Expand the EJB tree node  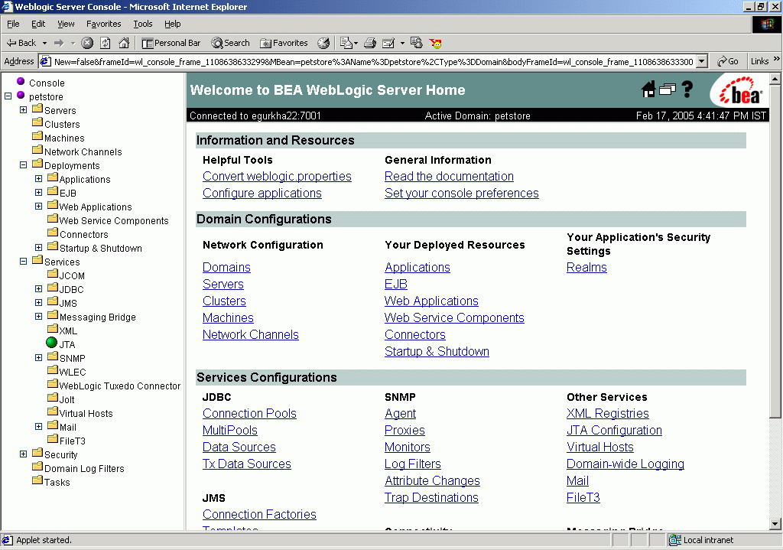coord(38,192)
